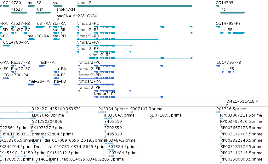
Task: Click EST SD07107.5prime
Action: [165, 115]
